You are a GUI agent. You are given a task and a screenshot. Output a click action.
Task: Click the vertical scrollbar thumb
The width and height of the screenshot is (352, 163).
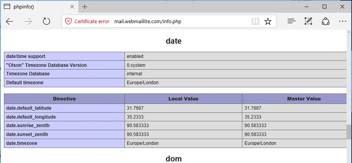click(349, 132)
